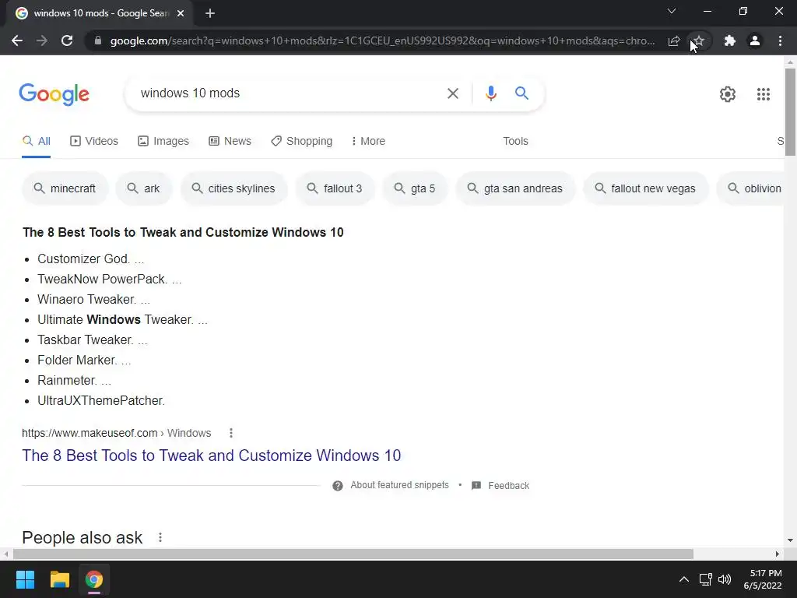Click the browser forward arrow

click(x=42, y=40)
